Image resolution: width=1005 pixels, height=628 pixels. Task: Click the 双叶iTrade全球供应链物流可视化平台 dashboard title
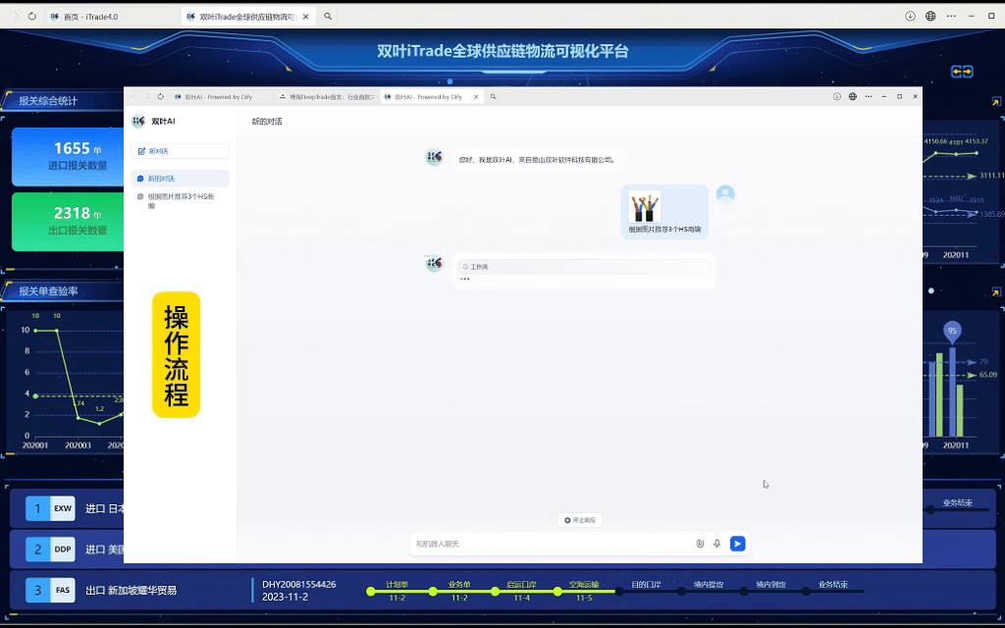coord(502,51)
